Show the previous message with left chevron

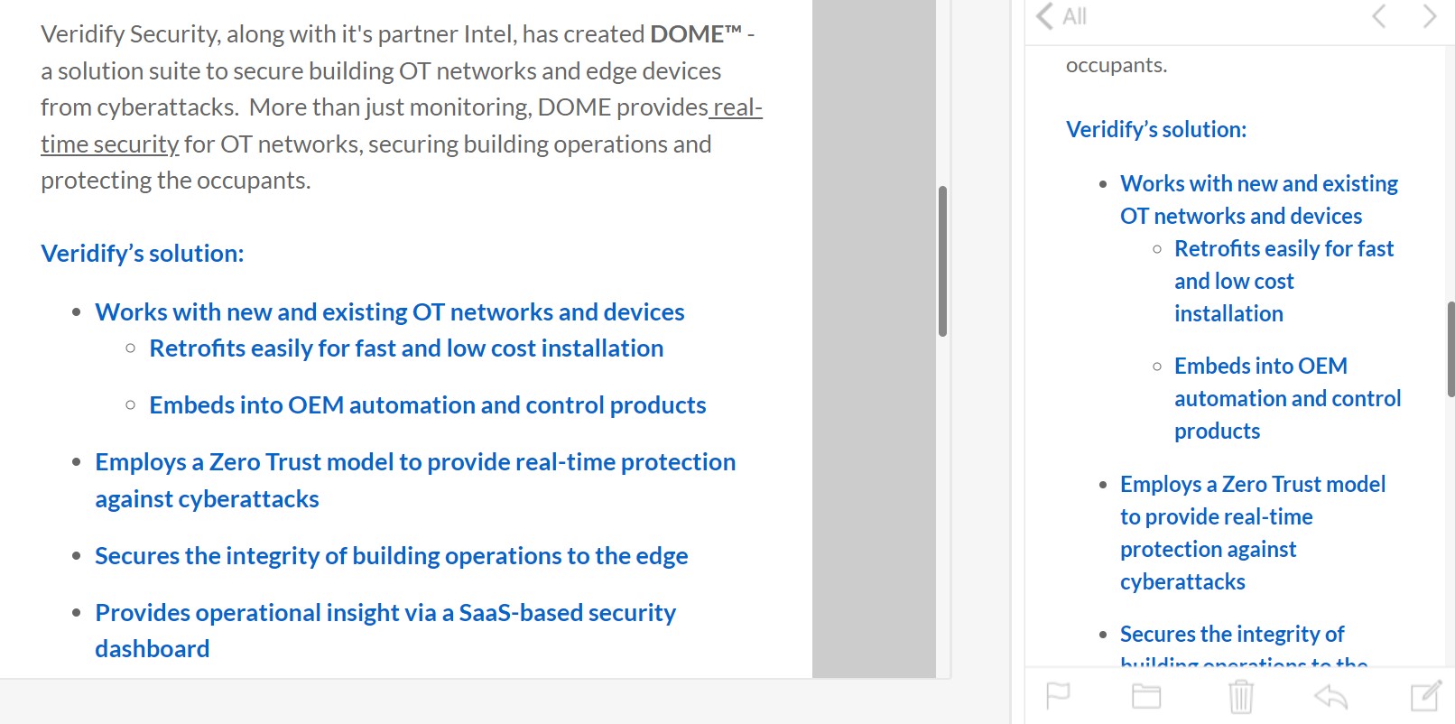click(x=1379, y=16)
